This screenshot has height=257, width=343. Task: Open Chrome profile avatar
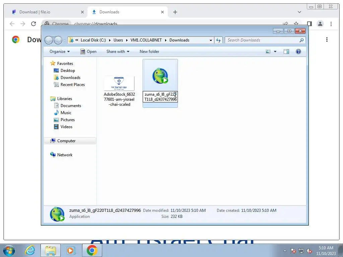tap(320, 24)
